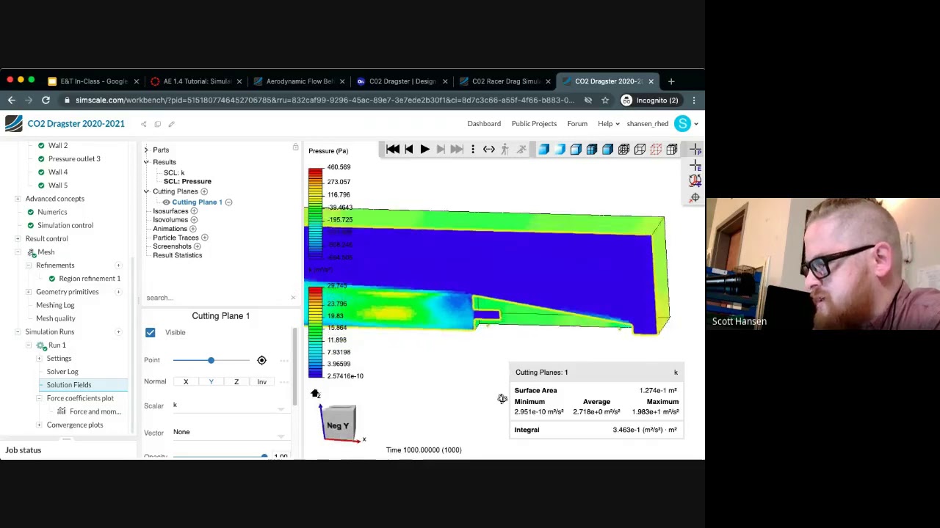Add a new cutting plane

(204, 191)
